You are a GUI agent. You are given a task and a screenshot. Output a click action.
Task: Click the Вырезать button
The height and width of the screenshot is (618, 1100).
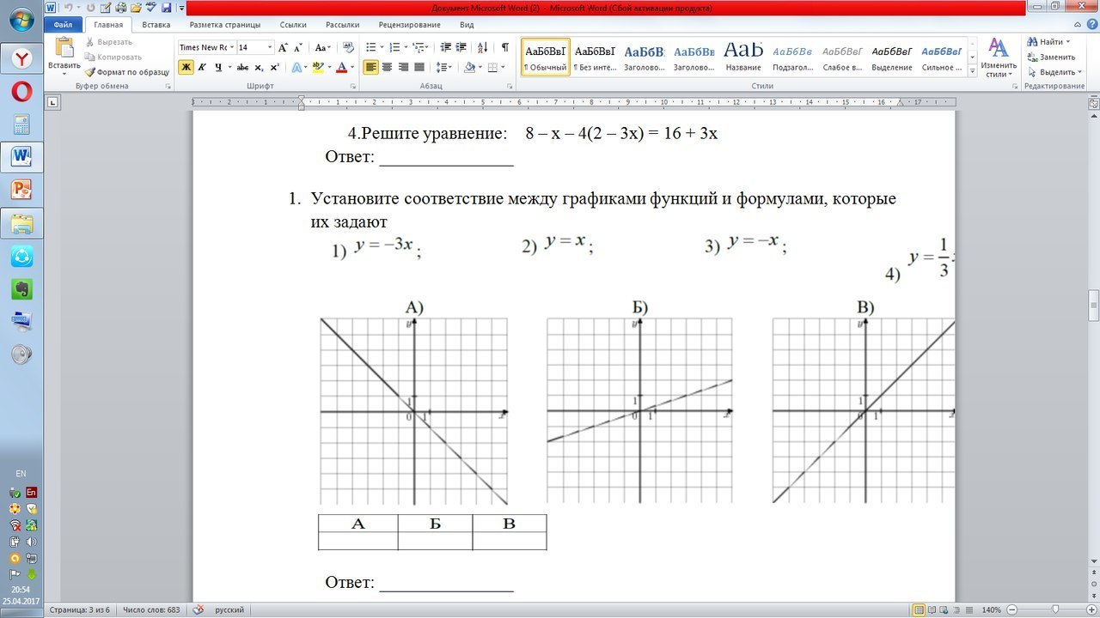(x=108, y=42)
